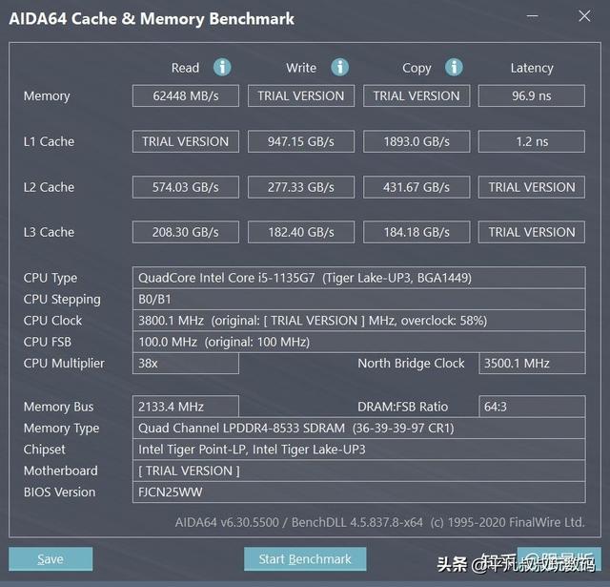The image size is (610, 587).
Task: Close the AIDA64 benchmark window
Action: [x=584, y=16]
